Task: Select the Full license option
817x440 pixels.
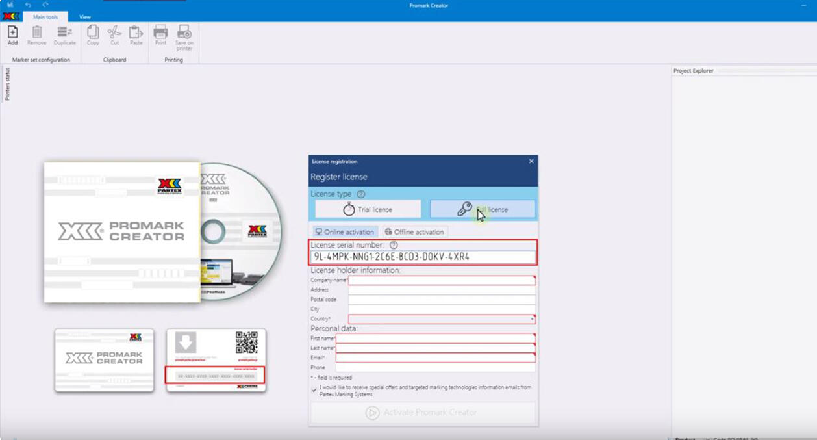Action: click(483, 209)
